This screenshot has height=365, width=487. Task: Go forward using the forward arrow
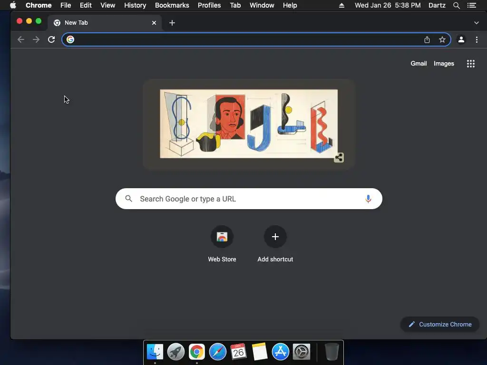click(36, 39)
